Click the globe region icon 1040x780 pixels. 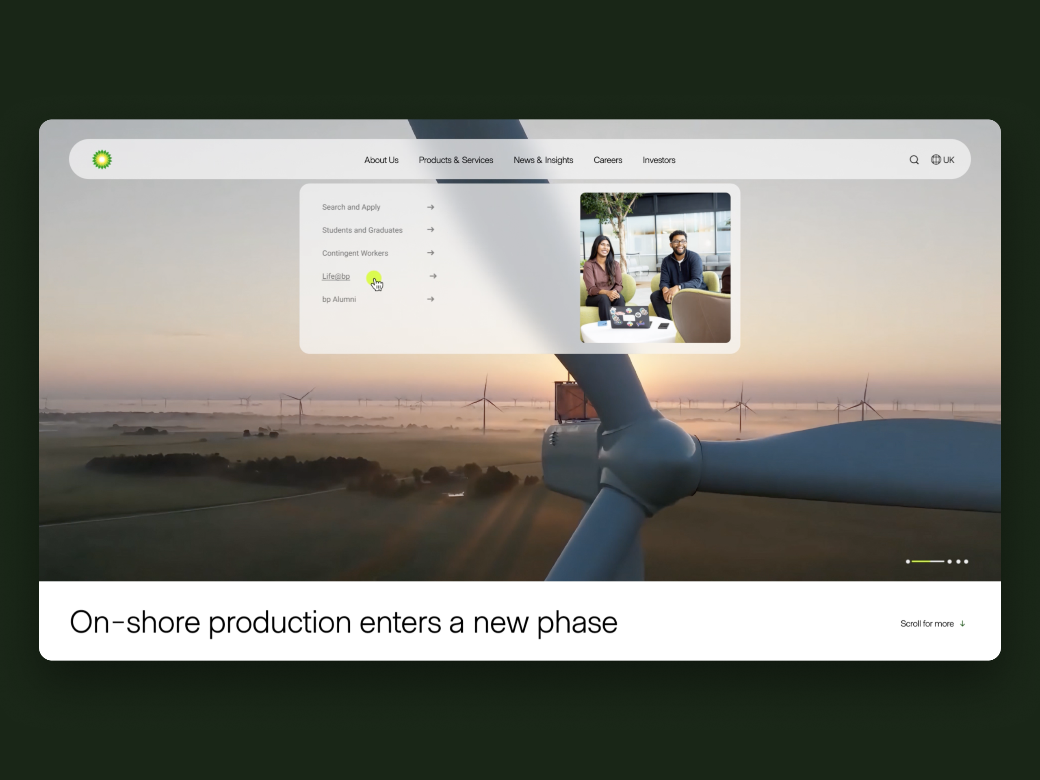click(x=936, y=159)
